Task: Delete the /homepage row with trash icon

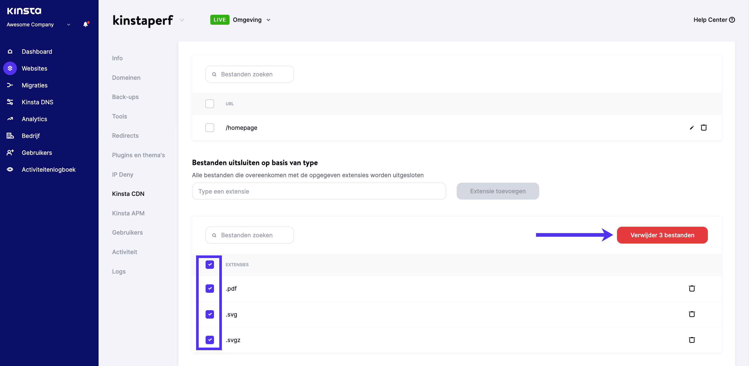Action: click(704, 127)
